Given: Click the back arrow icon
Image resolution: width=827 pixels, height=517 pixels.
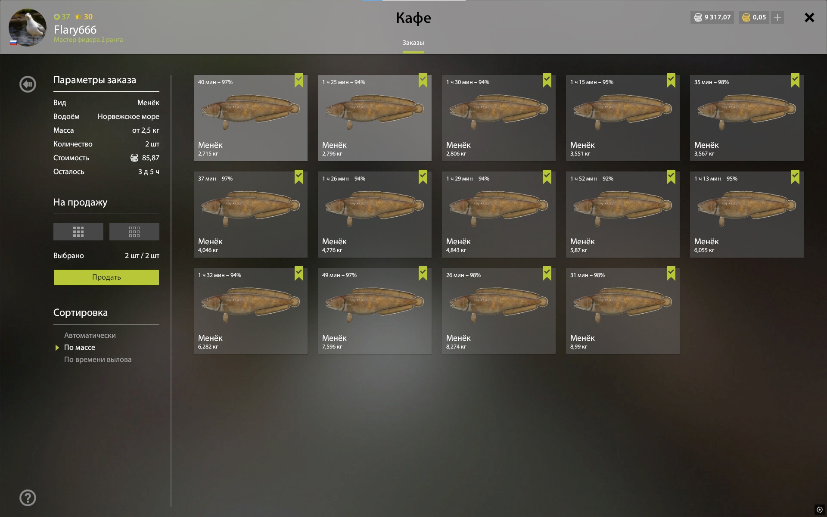Looking at the screenshot, I should [x=28, y=84].
